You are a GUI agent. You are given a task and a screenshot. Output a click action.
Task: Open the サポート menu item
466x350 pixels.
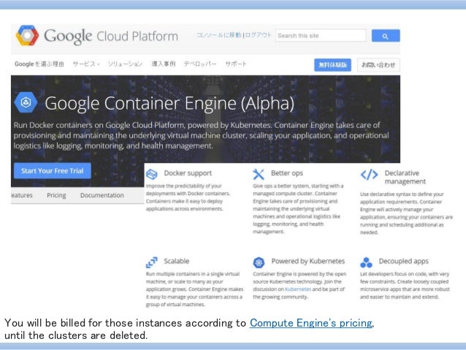236,64
